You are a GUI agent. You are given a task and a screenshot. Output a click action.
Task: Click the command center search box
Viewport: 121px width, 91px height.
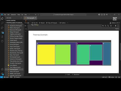tap(64, 15)
